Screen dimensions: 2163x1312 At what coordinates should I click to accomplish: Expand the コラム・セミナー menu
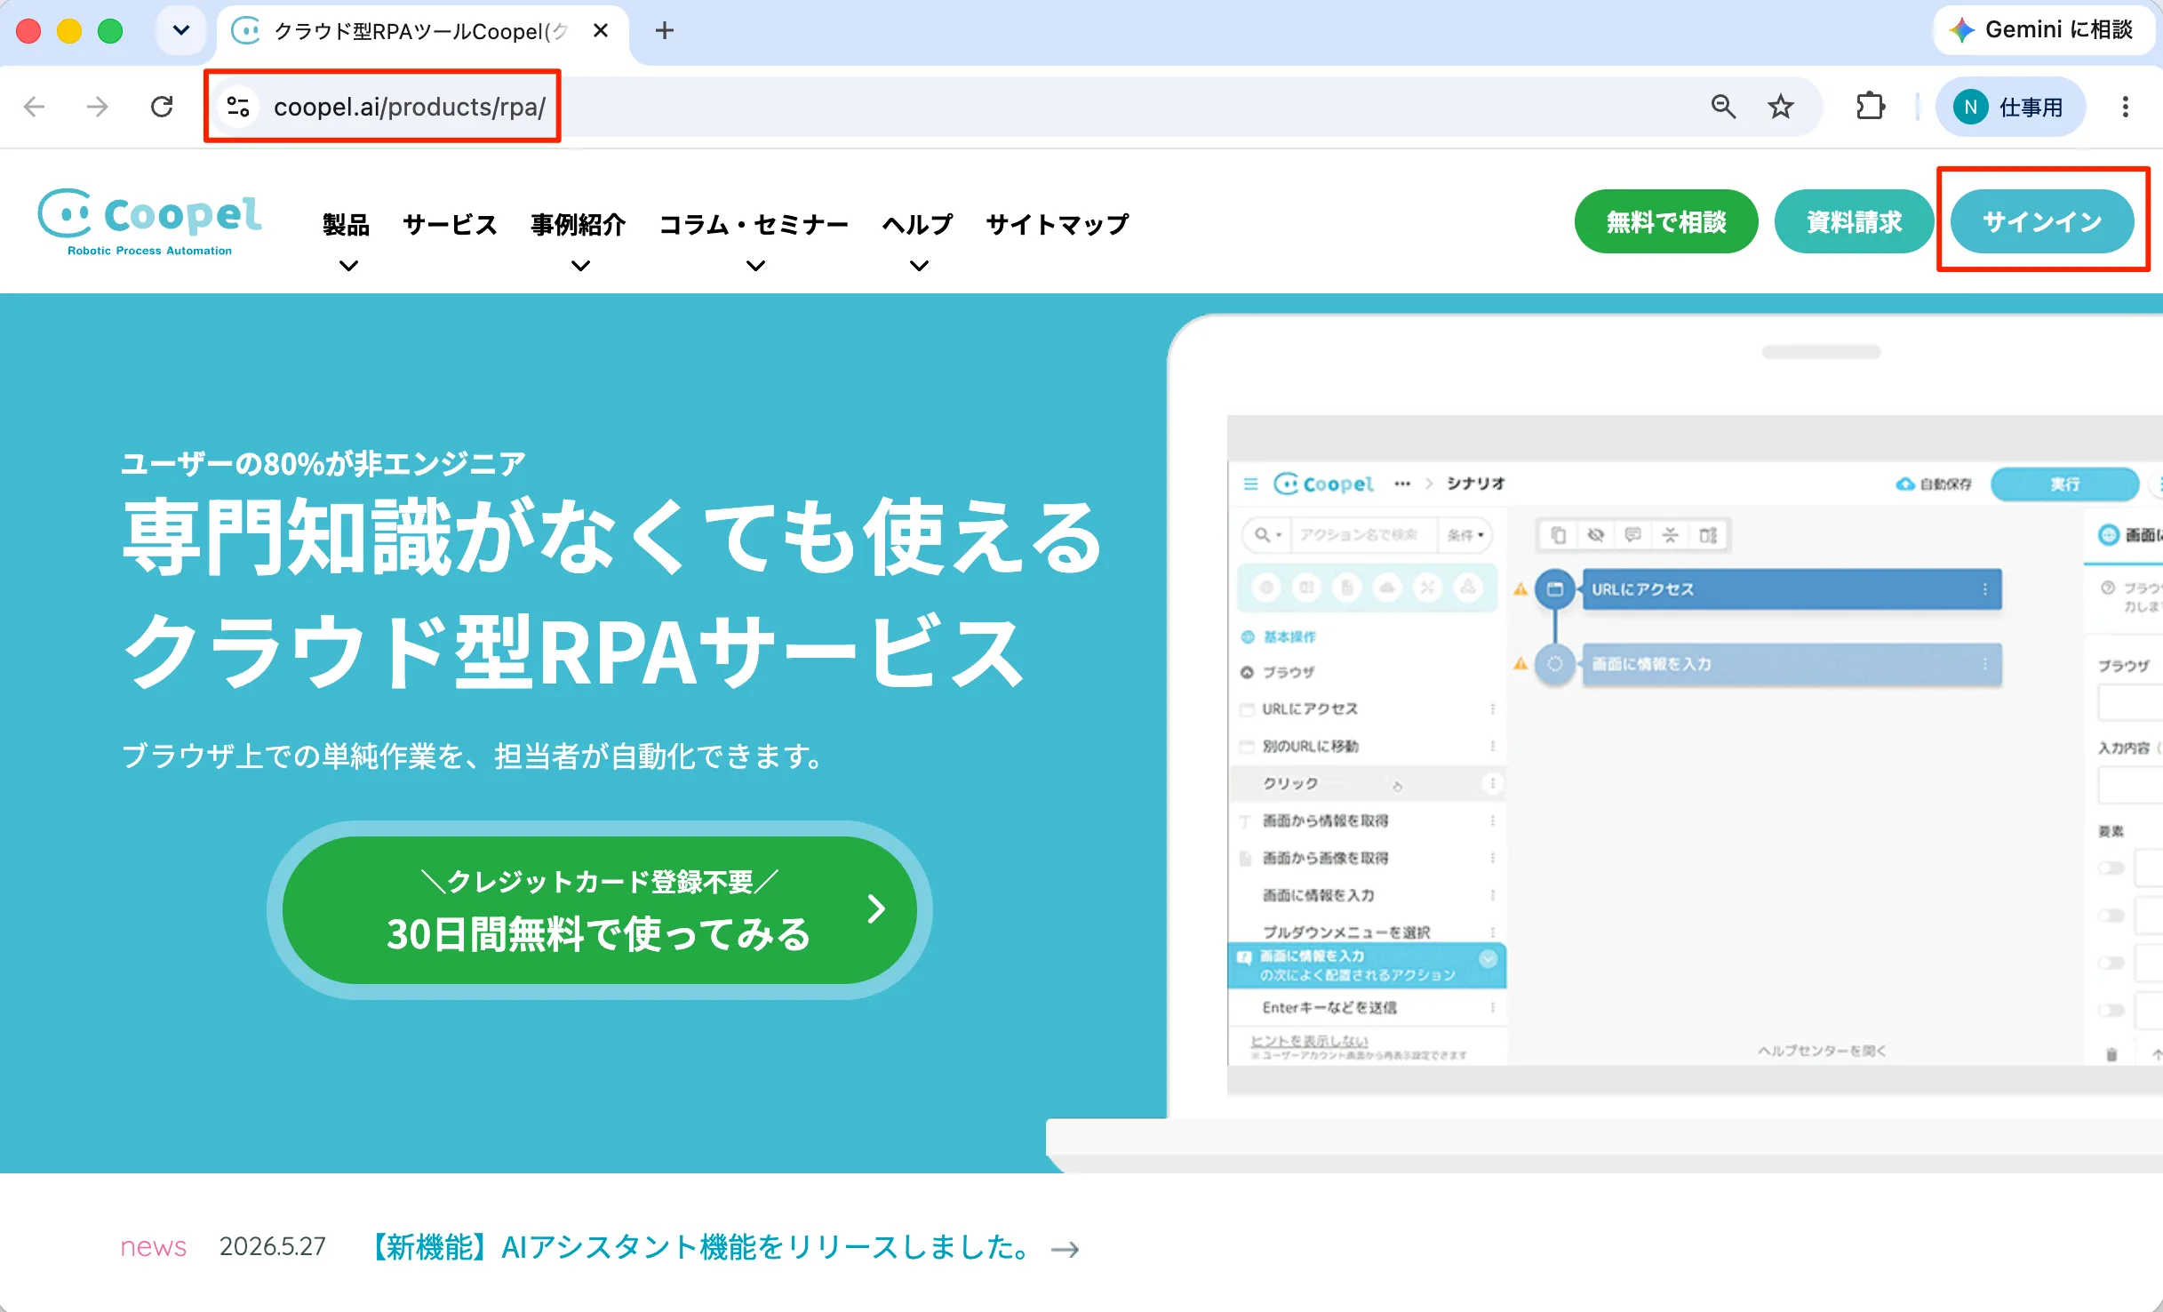(x=754, y=240)
